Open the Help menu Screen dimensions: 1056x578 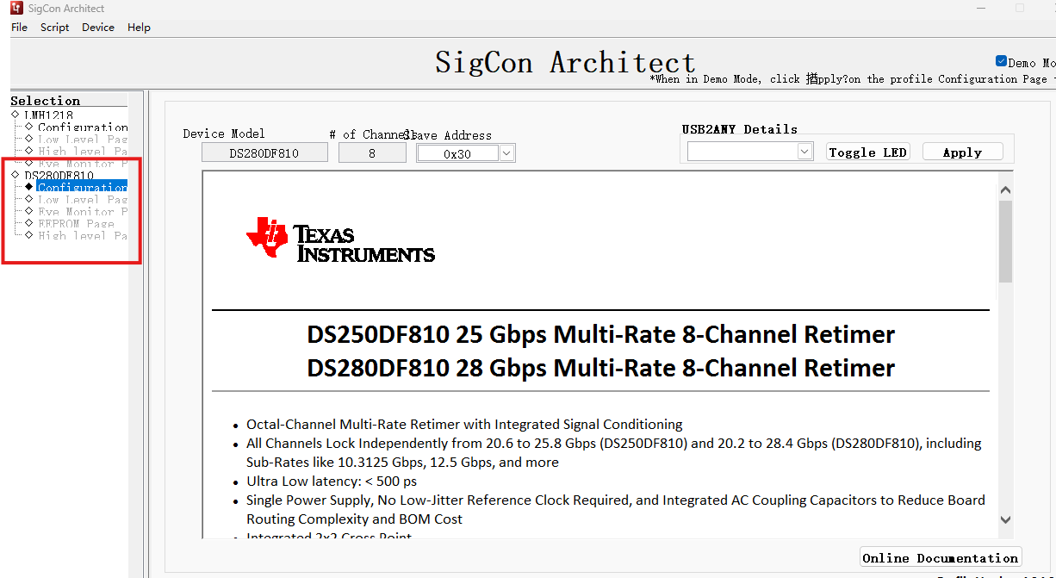tap(139, 28)
